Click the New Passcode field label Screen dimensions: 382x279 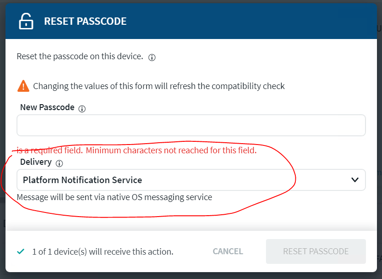point(47,107)
